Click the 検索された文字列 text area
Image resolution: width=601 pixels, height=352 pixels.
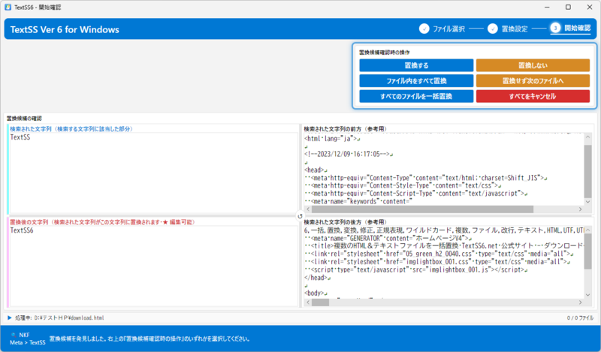[154, 173]
